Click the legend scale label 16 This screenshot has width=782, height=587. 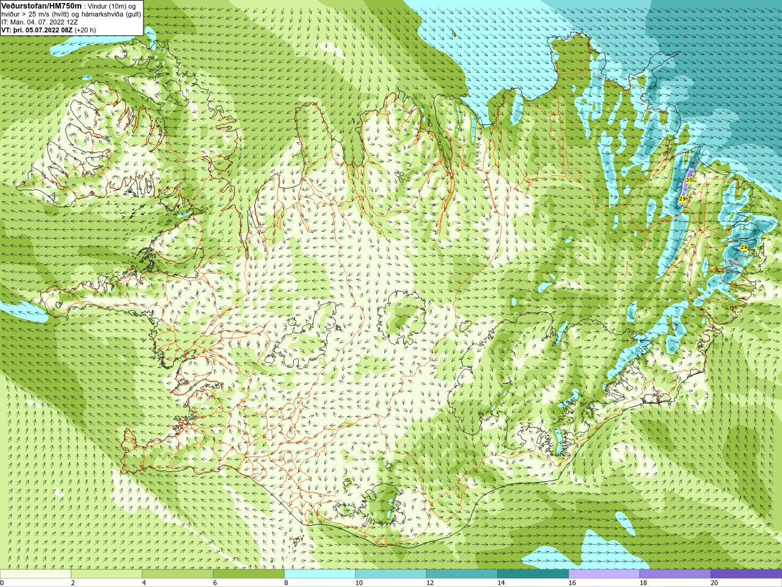click(572, 583)
